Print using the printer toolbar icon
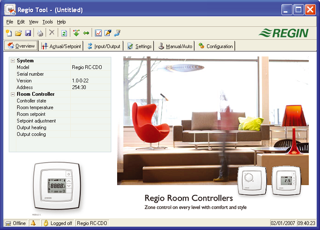Image resolution: width=320 pixels, height=230 pixels. pyautogui.click(x=40, y=33)
